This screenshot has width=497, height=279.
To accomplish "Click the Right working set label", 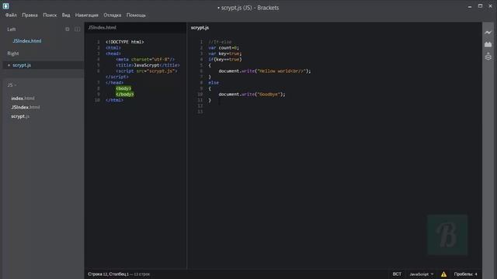I will pos(13,53).
